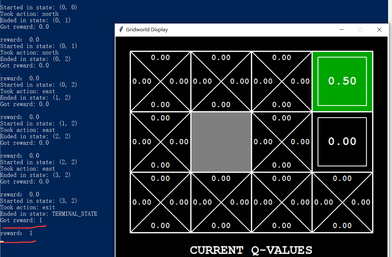Image resolution: width=392 pixels, height=257 pixels.
Task: Select the bottom-left corner grid cell
Action: (160, 202)
